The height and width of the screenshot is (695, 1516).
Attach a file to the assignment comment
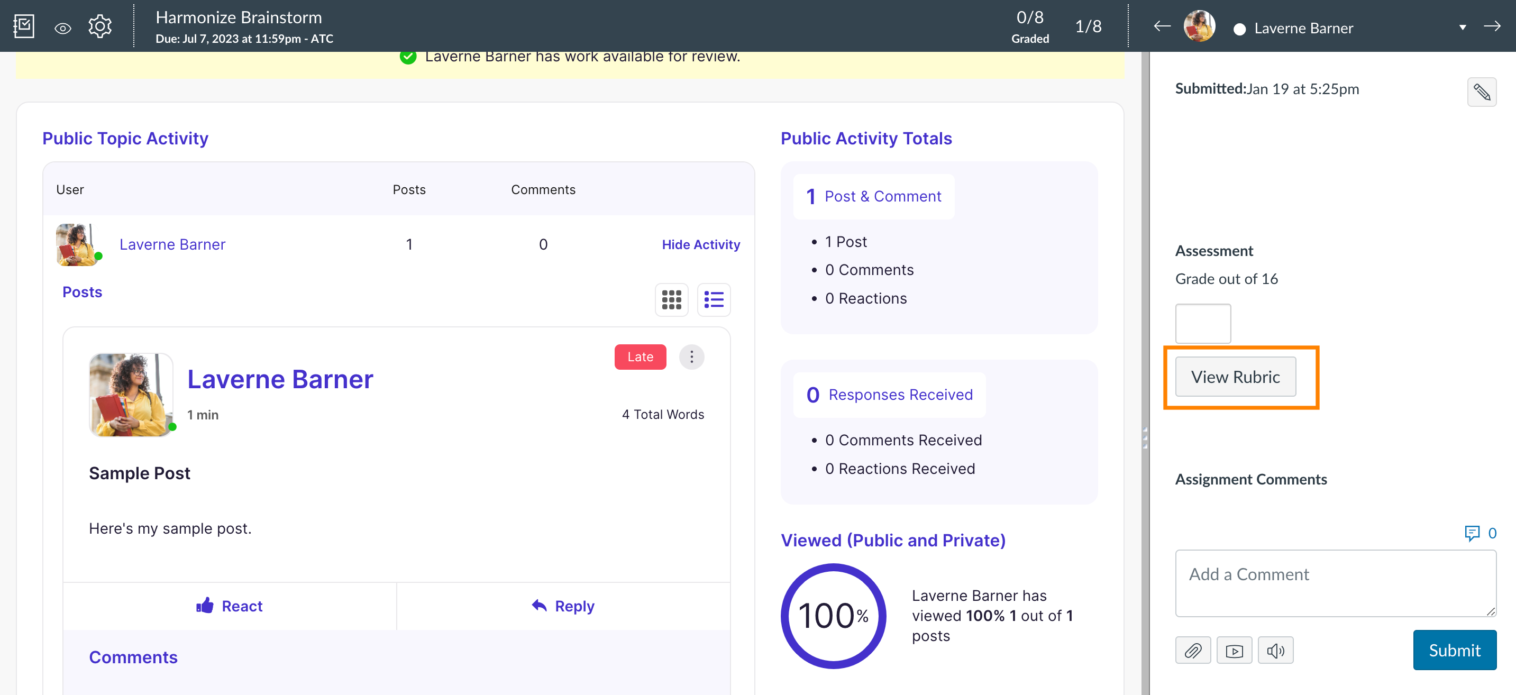point(1193,650)
